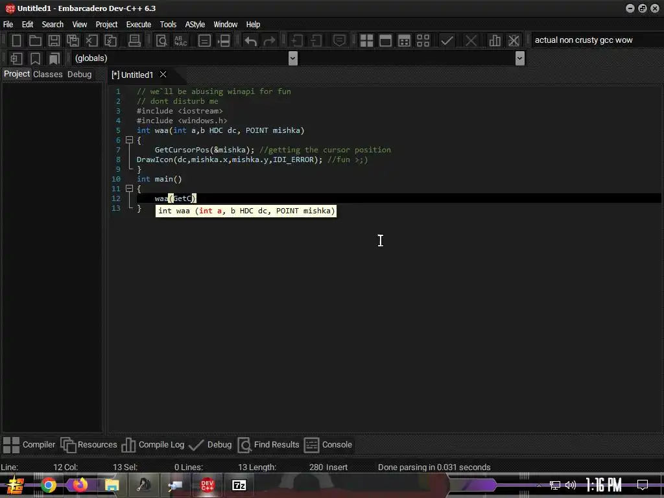
Task: Click the 7-Zip icon in taskbar
Action: 239,485
